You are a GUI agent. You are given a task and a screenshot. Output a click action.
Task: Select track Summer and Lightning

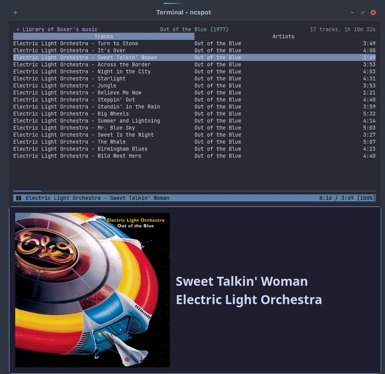coord(194,121)
